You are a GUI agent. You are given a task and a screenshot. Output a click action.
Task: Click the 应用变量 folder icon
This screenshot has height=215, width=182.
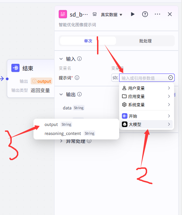[124, 96]
